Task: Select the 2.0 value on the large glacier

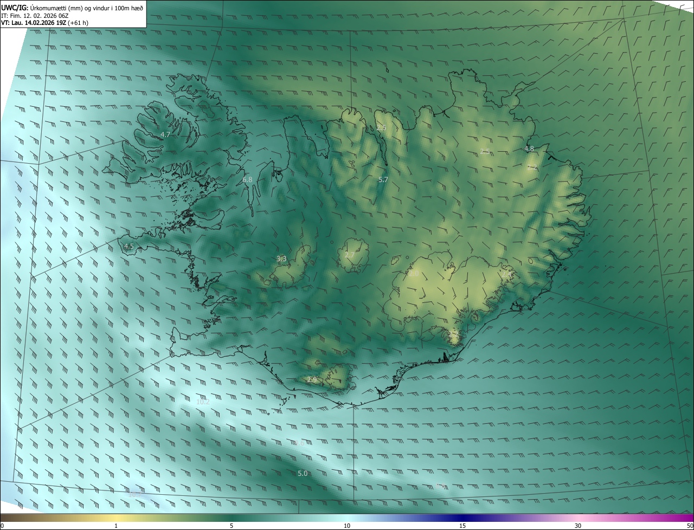Action: tap(414, 274)
